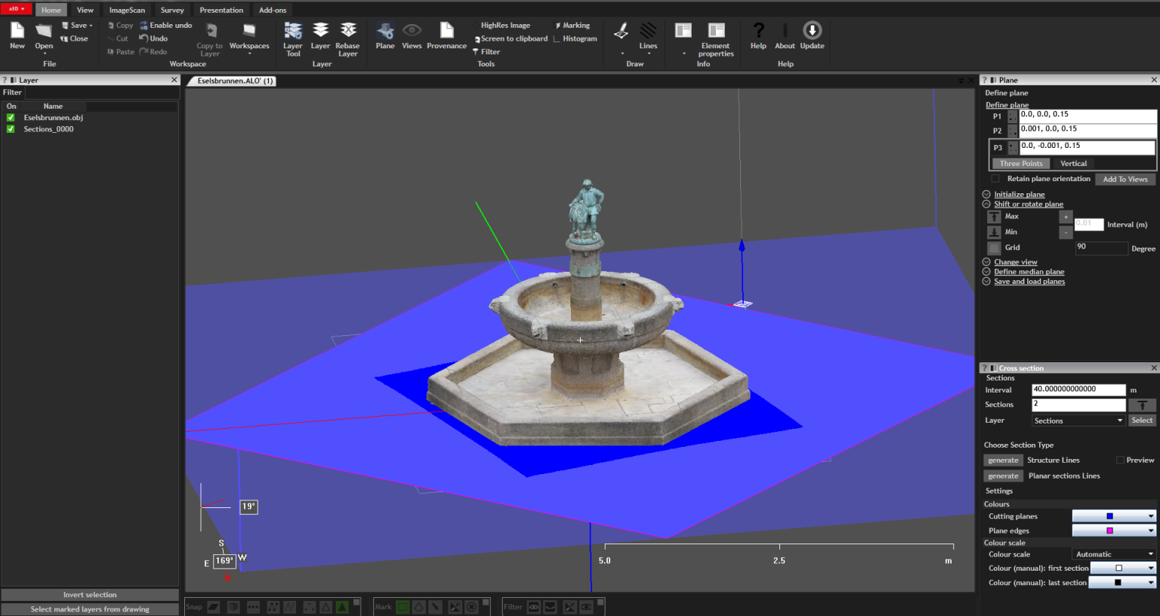The image size is (1160, 616).
Task: Expand the Shift or rotate plane section
Action: click(1028, 205)
